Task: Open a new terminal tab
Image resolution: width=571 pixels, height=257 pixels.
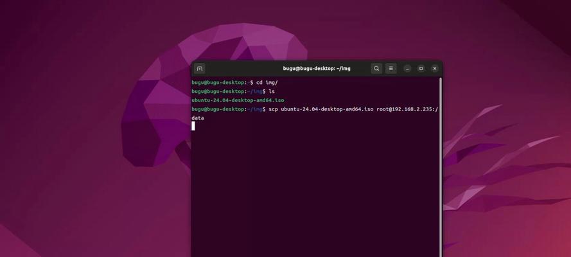Action: point(200,69)
